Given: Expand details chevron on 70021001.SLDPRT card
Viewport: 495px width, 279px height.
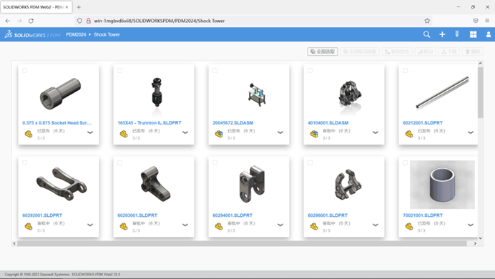Looking at the screenshot, I should pyautogui.click(x=471, y=225).
